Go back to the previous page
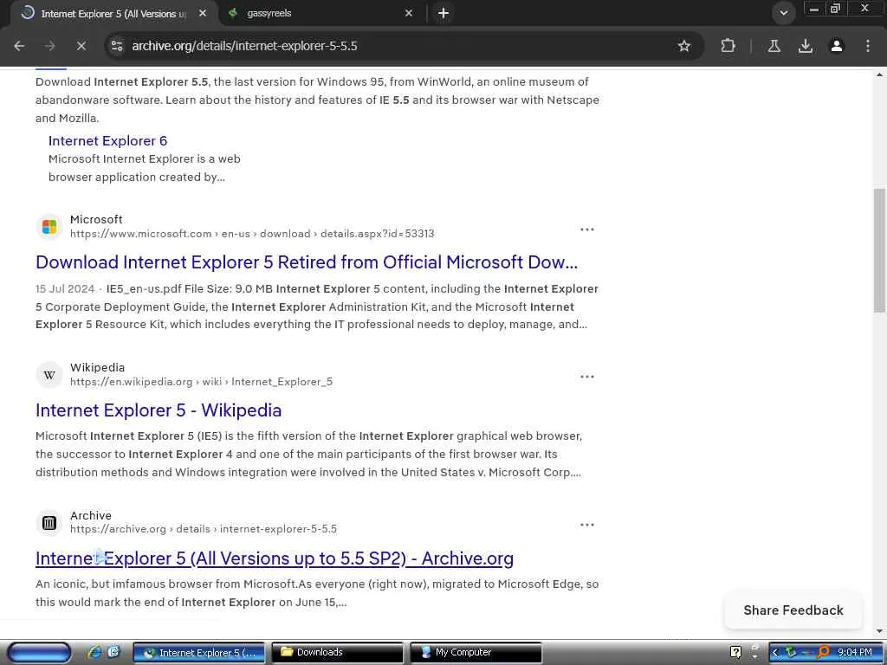The height and width of the screenshot is (665, 887). 19,46
